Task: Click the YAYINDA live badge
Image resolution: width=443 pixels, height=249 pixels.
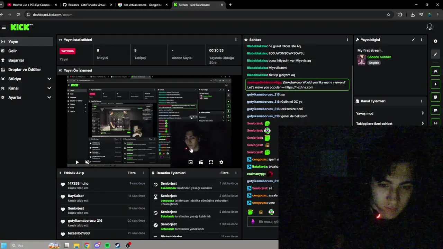Action: 67,51
